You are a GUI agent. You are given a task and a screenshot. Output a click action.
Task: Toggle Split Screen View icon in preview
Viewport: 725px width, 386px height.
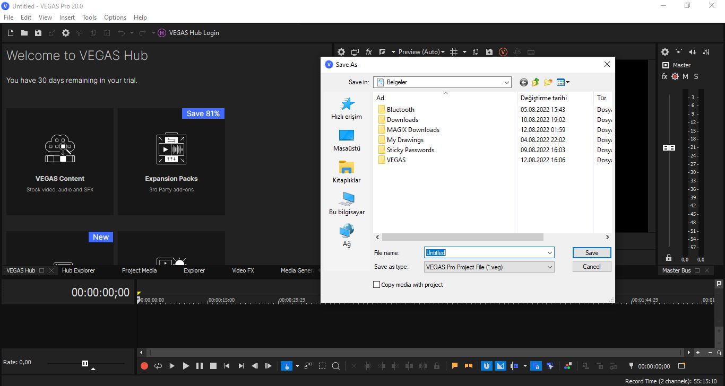(382, 52)
